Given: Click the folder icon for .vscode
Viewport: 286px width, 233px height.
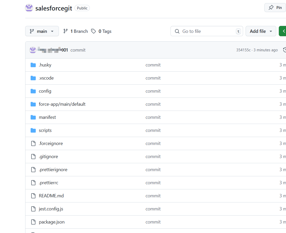Looking at the screenshot, I should pos(33,78).
